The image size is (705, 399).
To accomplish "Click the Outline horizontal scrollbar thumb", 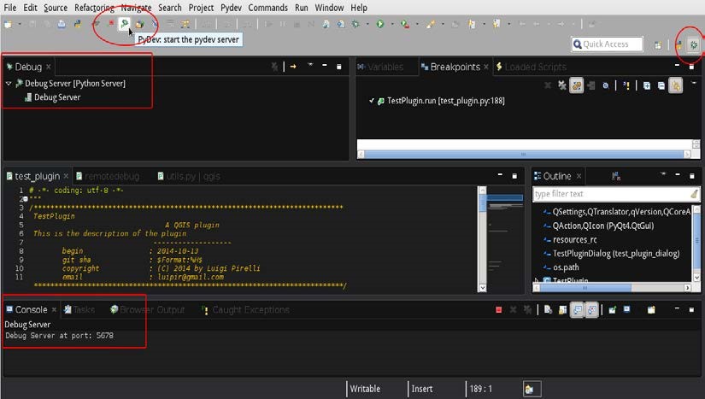I will tap(586, 288).
